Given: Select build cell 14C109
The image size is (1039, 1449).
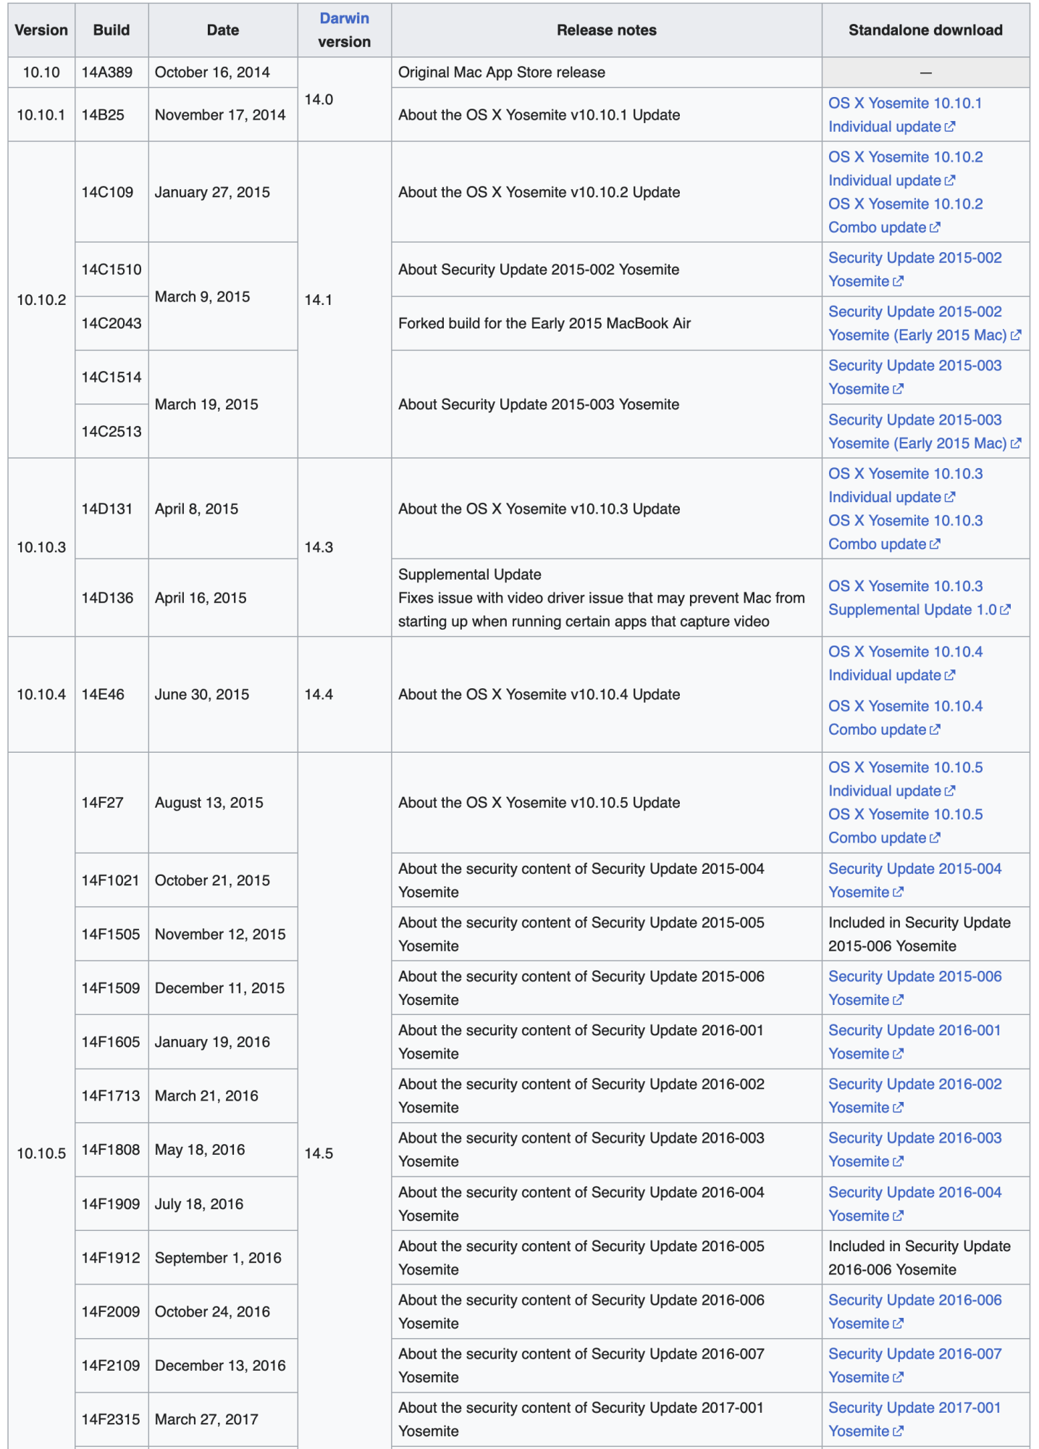Looking at the screenshot, I should pyautogui.click(x=112, y=192).
